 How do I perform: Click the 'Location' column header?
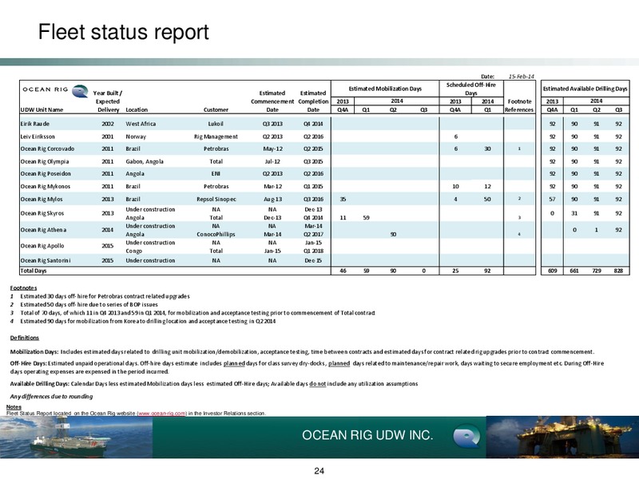click(137, 109)
